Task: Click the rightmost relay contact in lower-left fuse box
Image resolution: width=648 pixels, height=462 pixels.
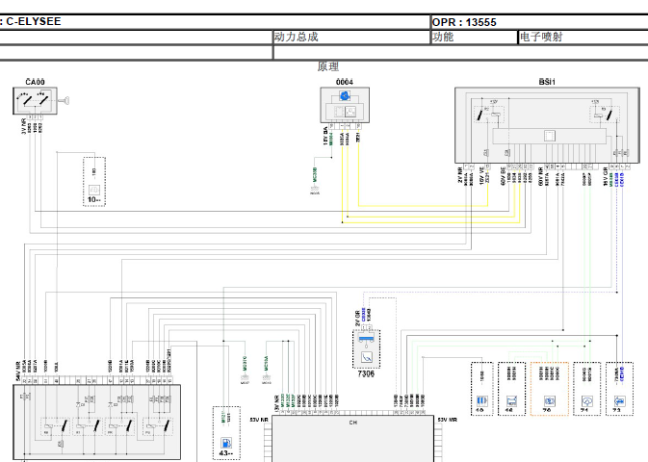Action: 166,425
